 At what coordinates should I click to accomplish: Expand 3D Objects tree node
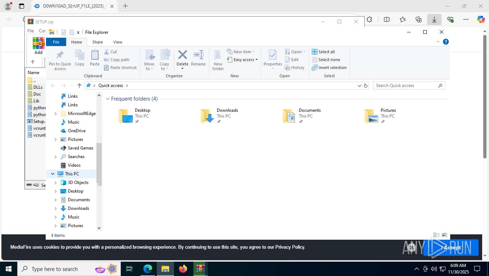[55, 183]
